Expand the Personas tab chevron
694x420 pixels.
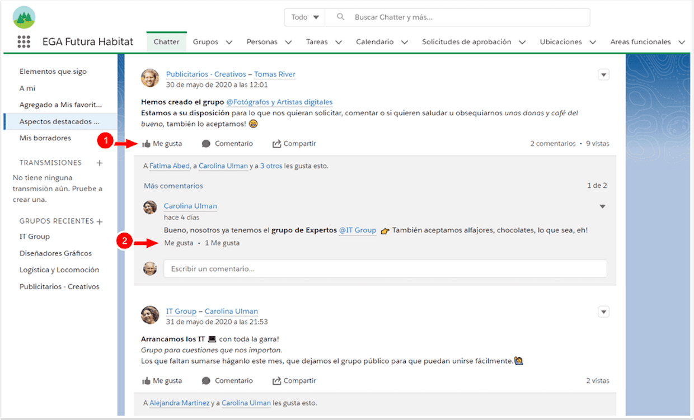click(x=288, y=42)
